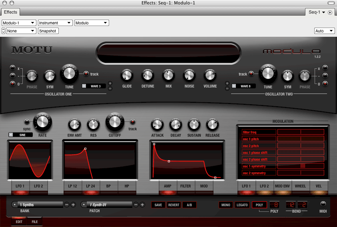337x227 pixels.
Task: Select Oscillator One phase 0 mode
Action: pos(13,84)
